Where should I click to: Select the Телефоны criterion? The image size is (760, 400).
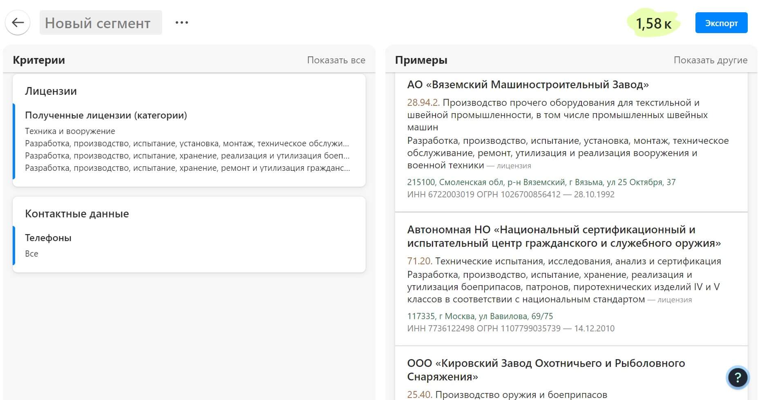tap(48, 238)
